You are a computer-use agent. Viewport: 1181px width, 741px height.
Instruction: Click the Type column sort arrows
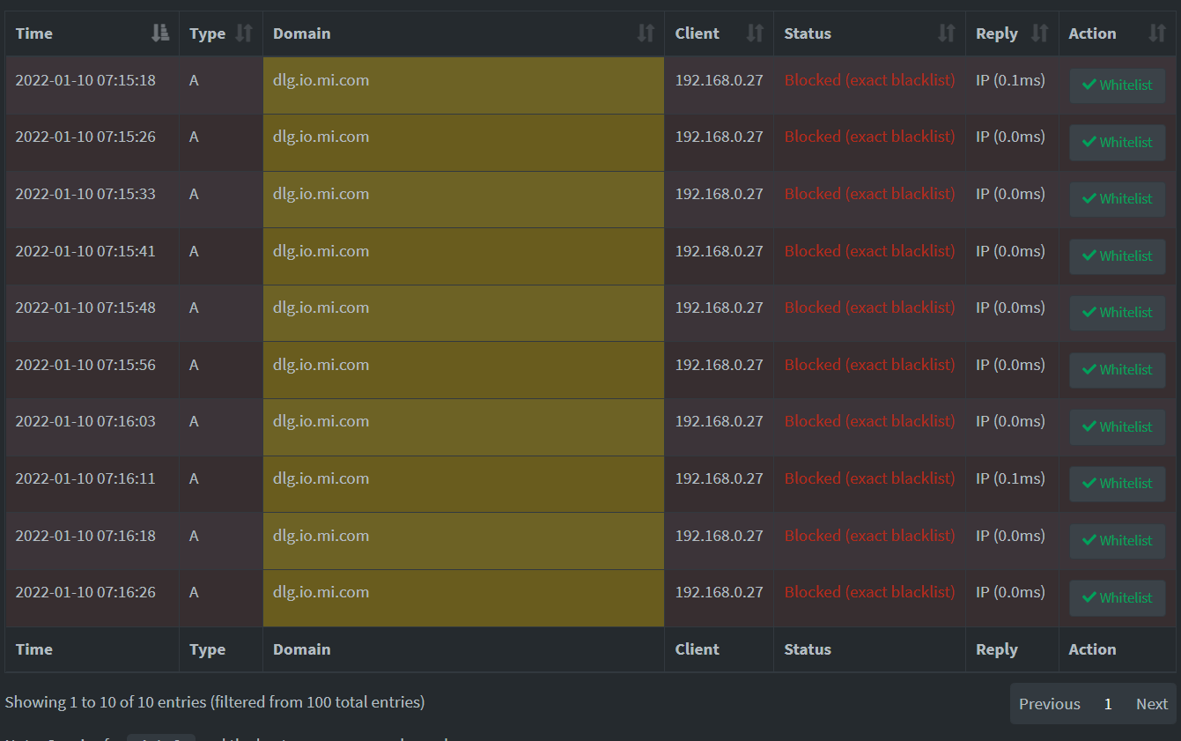point(244,33)
